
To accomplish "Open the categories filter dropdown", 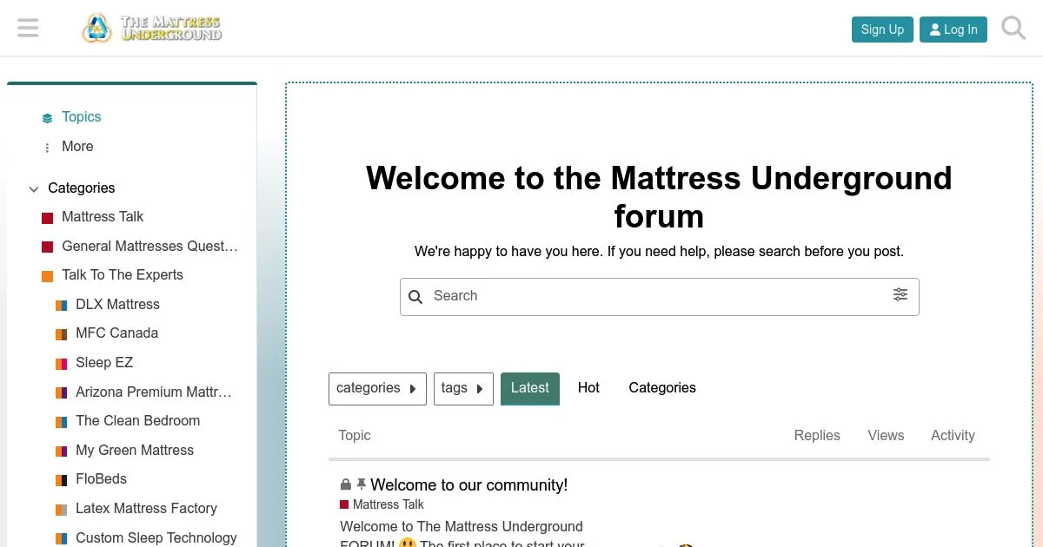I will [x=377, y=388].
